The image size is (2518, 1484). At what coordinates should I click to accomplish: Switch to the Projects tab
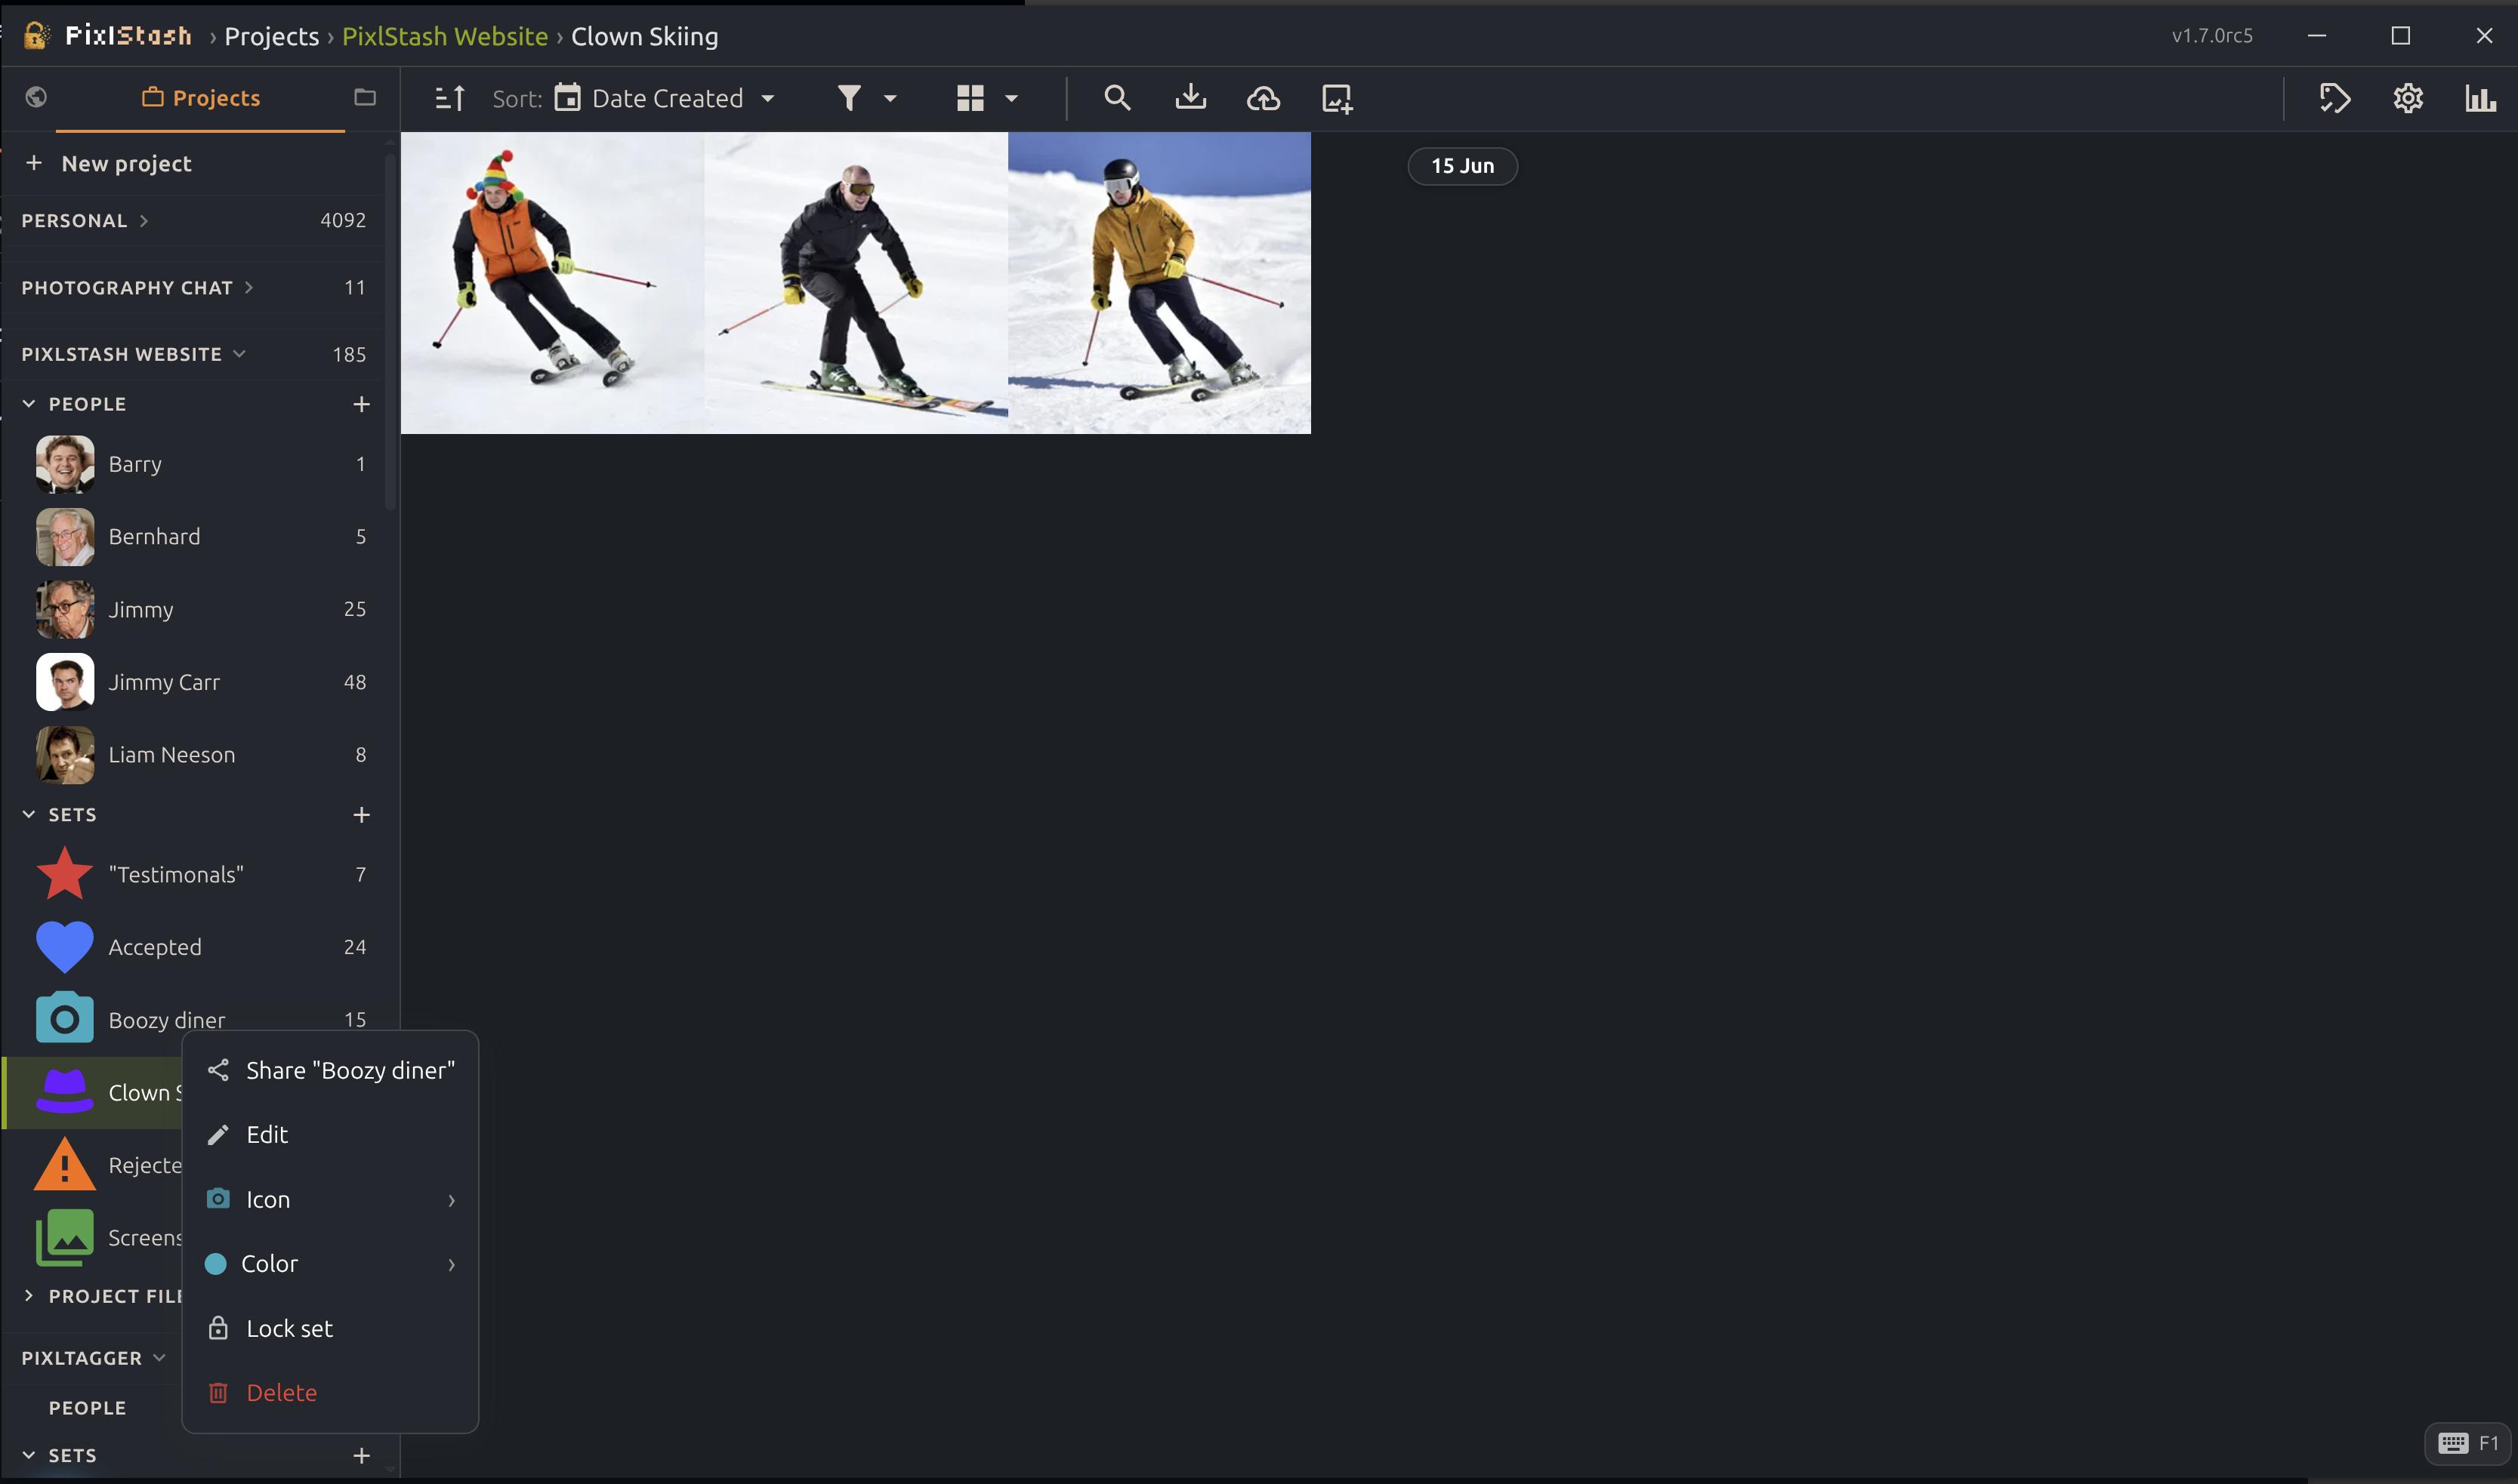coord(200,98)
